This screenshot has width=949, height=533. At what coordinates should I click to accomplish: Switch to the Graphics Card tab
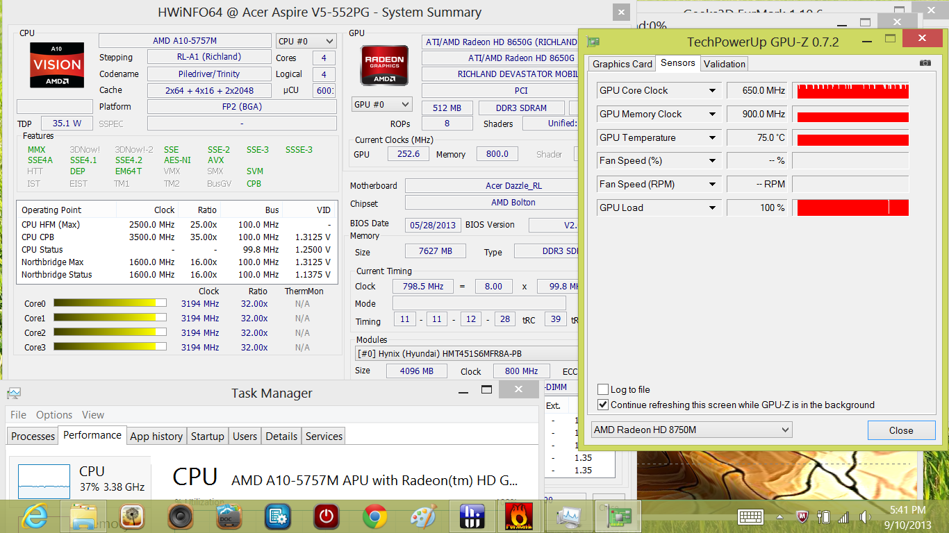click(x=622, y=64)
